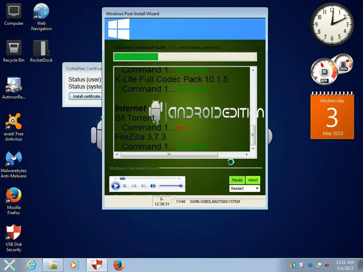
Task: Click the K-Lite Full Codec Pack 10.1.5 entry
Action: pos(171,79)
